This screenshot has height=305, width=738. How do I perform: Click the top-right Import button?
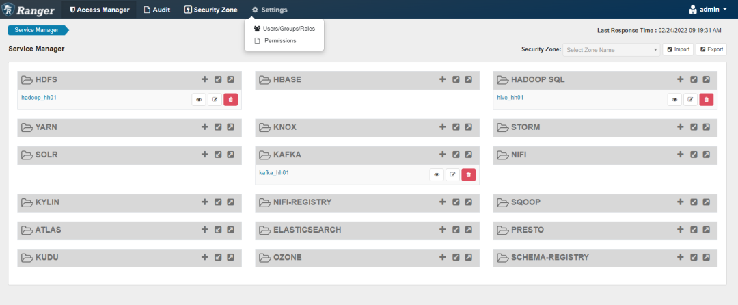679,49
